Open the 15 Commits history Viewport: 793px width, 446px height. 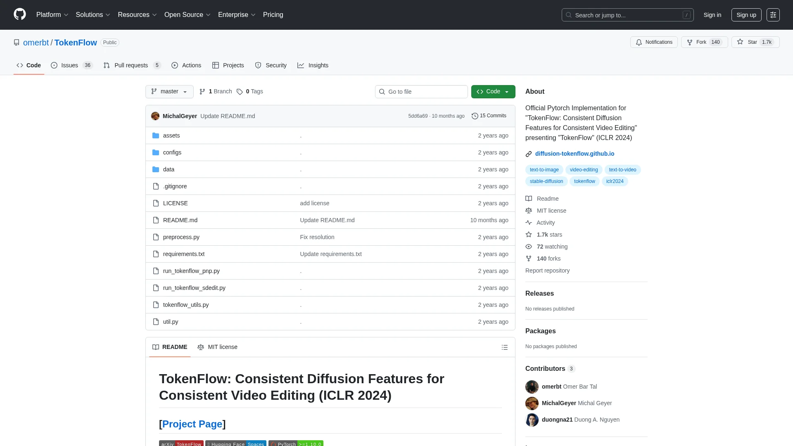tap(489, 116)
